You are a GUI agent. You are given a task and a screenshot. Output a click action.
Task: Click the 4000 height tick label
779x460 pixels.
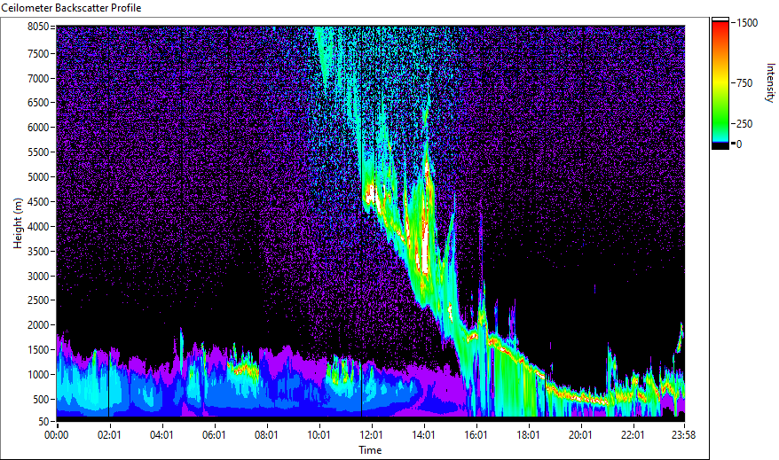click(38, 227)
